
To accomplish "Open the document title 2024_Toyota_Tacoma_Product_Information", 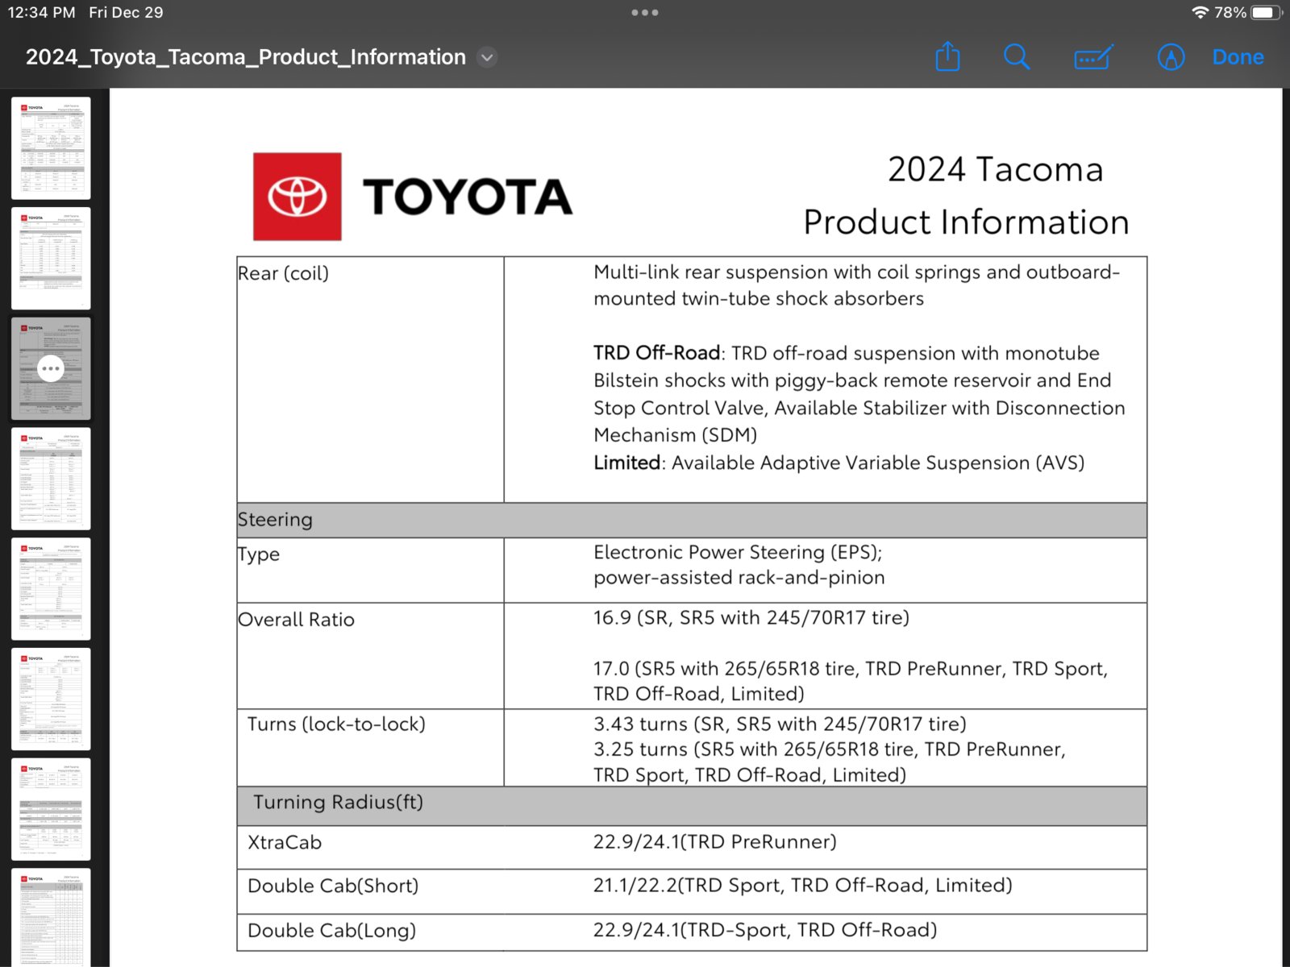I will (246, 57).
